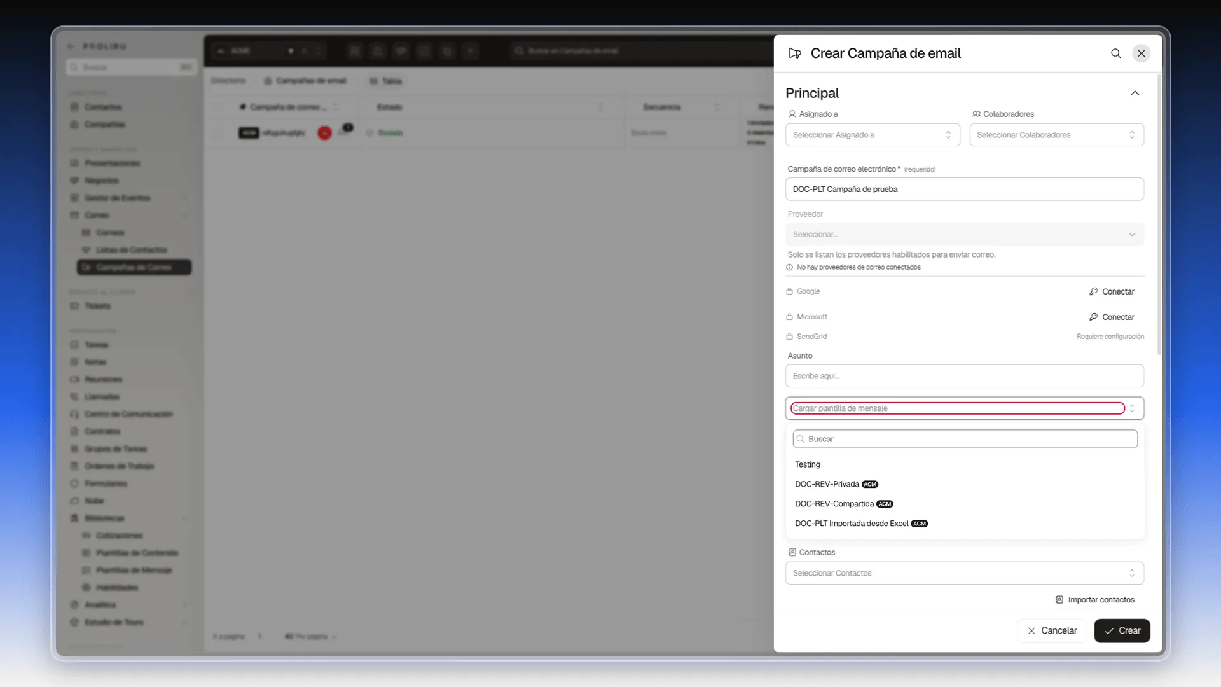
Task: Click the Crear button
Action: (x=1122, y=630)
